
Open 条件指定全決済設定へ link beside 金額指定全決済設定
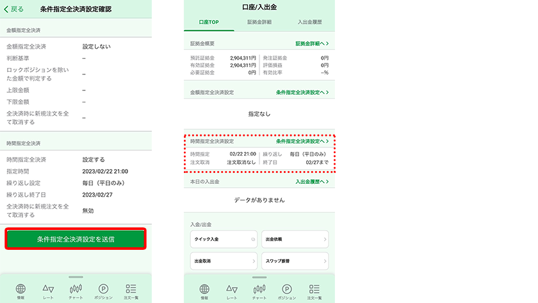pyautogui.click(x=302, y=92)
